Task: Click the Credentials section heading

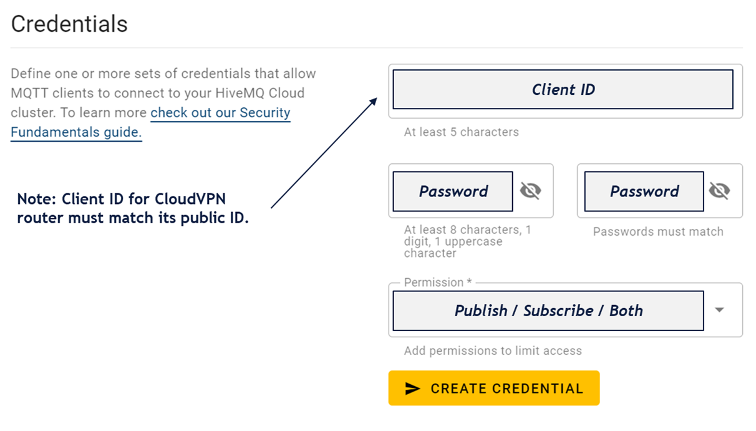Action: tap(69, 24)
